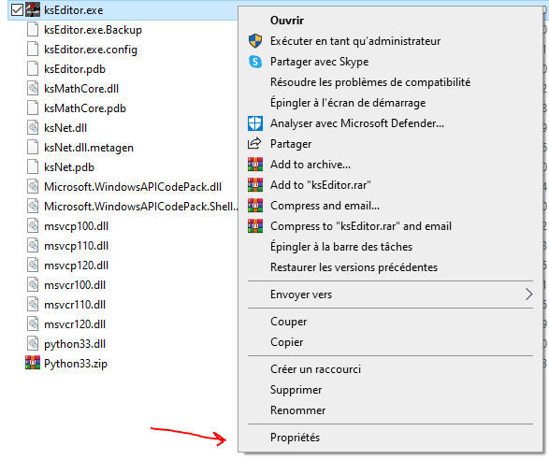Toggle the checkbox beside ksEditor.exe
The width and height of the screenshot is (549, 460).
[x=17, y=9]
